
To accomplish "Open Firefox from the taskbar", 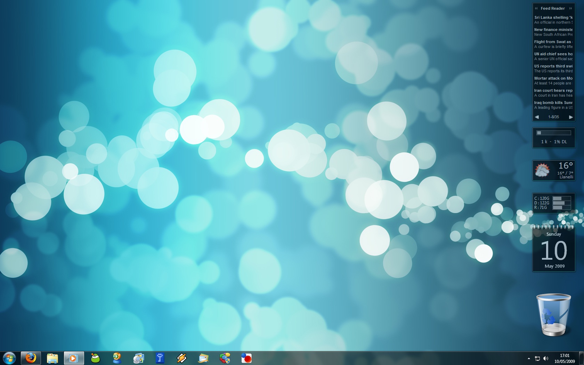I will pos(31,358).
